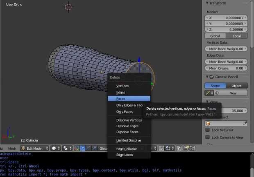The width and height of the screenshot is (254, 177).
Task: Click the viewport shading sphere icon
Action: [54, 148]
